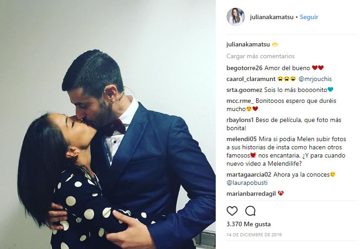Screen dimensions: 360x249
Task: Visit marianbarredagil's profile
Action: pos(251,193)
